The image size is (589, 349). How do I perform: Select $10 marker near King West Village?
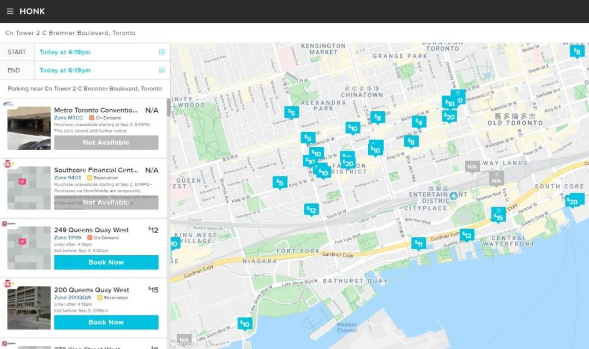[175, 244]
